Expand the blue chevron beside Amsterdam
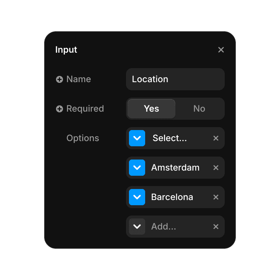280x280 pixels. pos(137,168)
